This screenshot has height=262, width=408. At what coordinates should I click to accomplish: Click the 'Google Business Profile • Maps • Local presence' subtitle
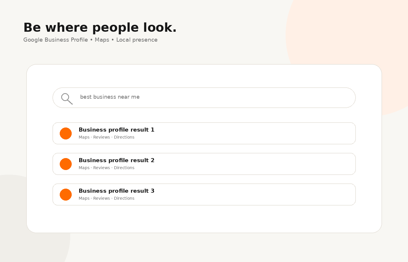coord(90,40)
